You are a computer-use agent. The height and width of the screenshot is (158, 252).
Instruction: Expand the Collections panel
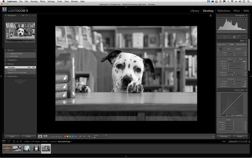pyautogui.click(x=12, y=76)
